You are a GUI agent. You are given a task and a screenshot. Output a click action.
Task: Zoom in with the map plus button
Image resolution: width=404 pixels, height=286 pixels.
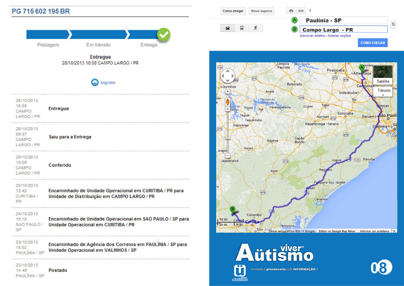coord(228,109)
